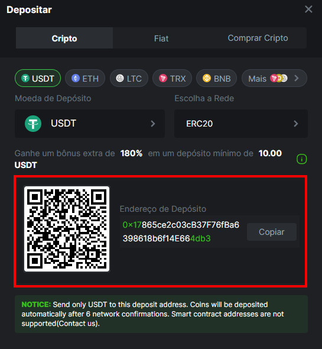Viewport: 322px width, 349px height.
Task: Click the Binance coin icon in BNB chip
Action: [x=207, y=78]
